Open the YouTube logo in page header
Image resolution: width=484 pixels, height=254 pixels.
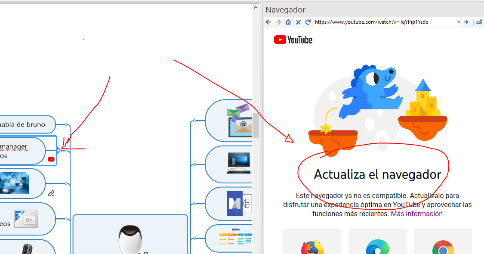click(x=293, y=40)
